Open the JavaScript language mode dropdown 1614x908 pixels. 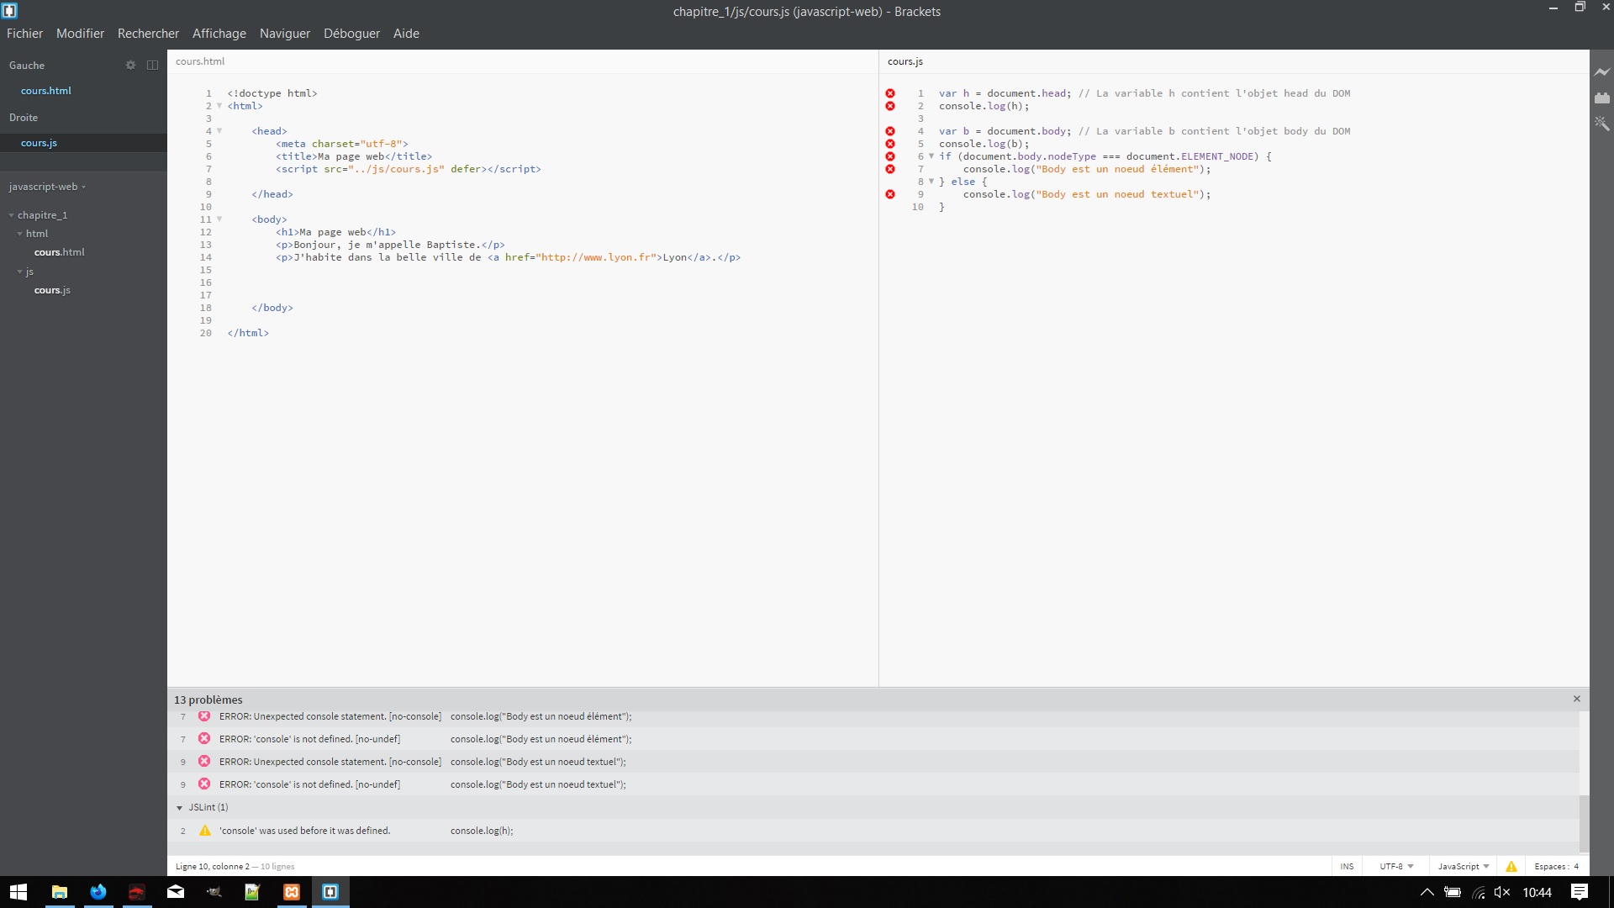[x=1463, y=866]
